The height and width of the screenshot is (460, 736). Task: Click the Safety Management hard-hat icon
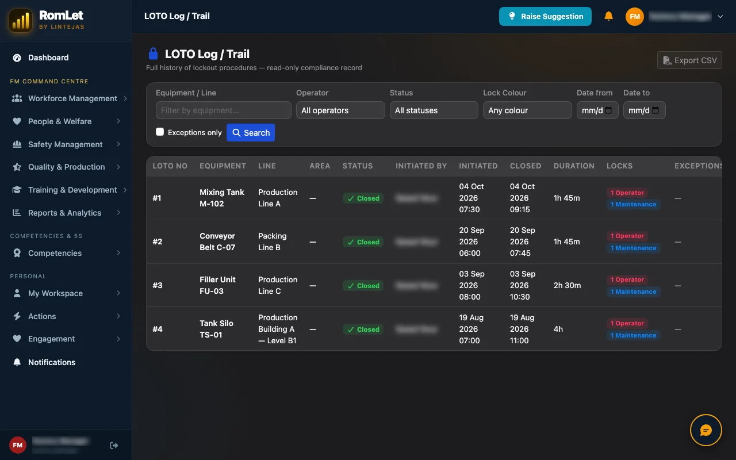[x=17, y=144]
